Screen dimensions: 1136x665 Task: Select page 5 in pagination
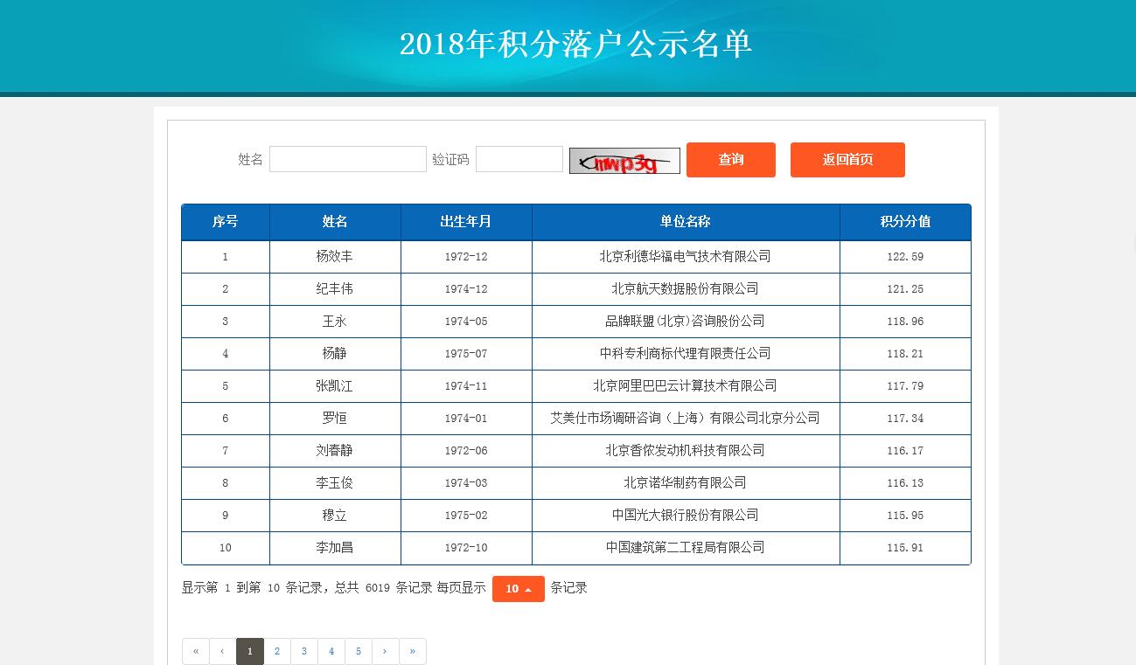358,651
